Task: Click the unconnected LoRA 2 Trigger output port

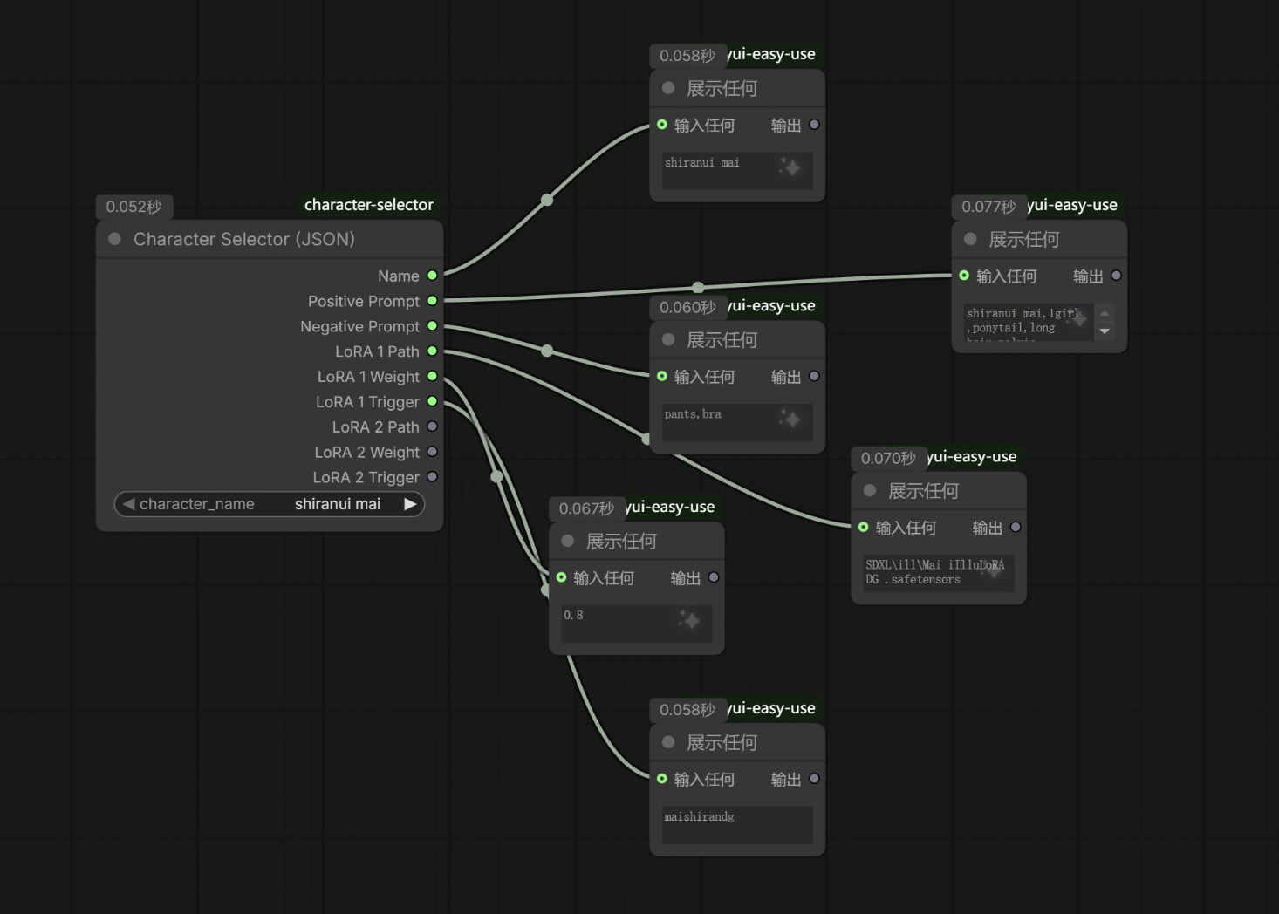Action: click(432, 477)
